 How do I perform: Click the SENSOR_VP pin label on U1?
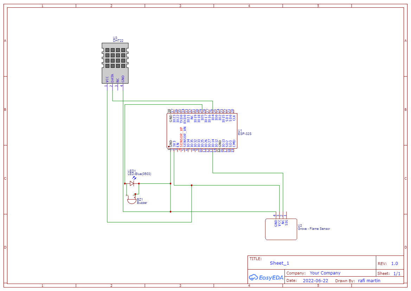click(x=181, y=137)
